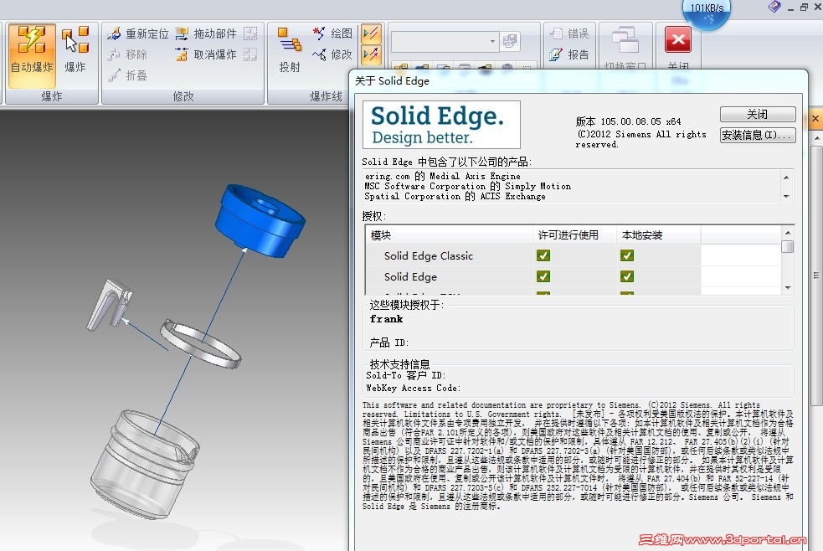Viewport: 823px width, 551px height.
Task: Click the module table scroll-down arrow
Action: pyautogui.click(x=787, y=288)
